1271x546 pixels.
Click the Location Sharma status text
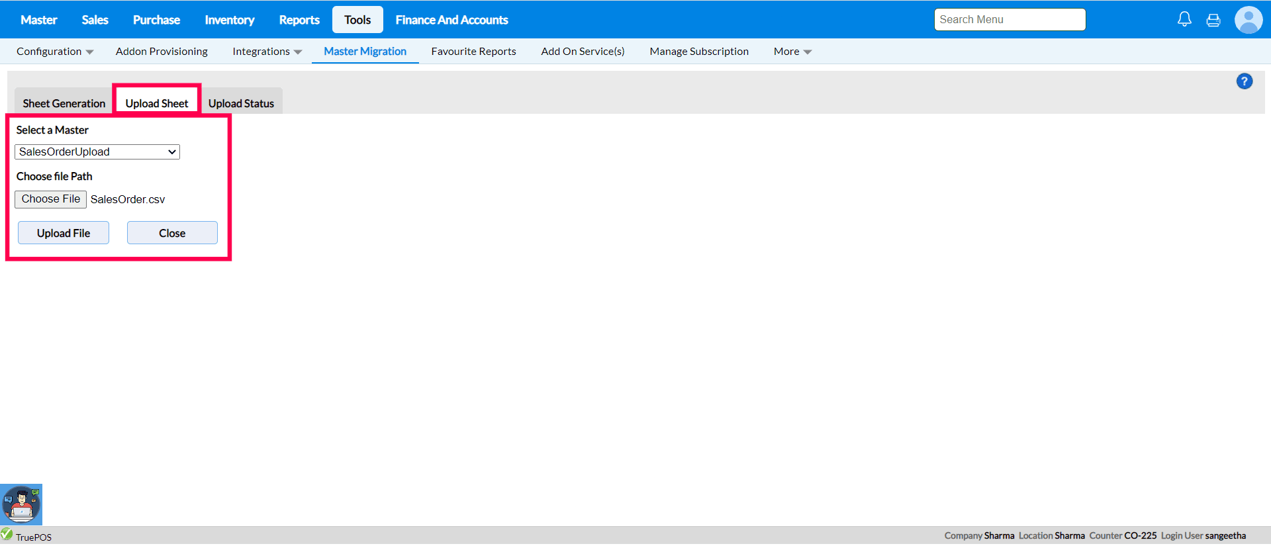[x=1052, y=536]
